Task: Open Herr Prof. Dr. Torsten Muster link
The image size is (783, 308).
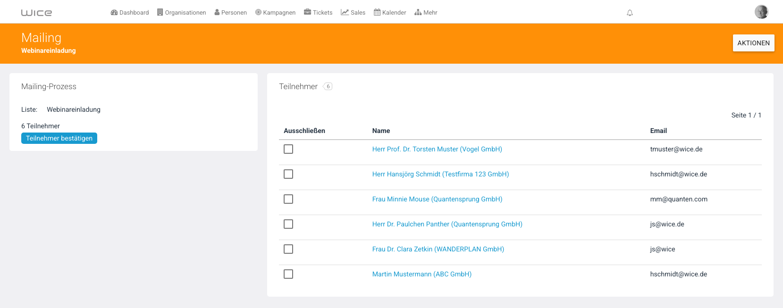Action: 437,149
